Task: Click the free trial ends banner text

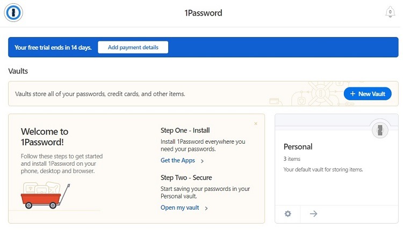Action: click(53, 47)
